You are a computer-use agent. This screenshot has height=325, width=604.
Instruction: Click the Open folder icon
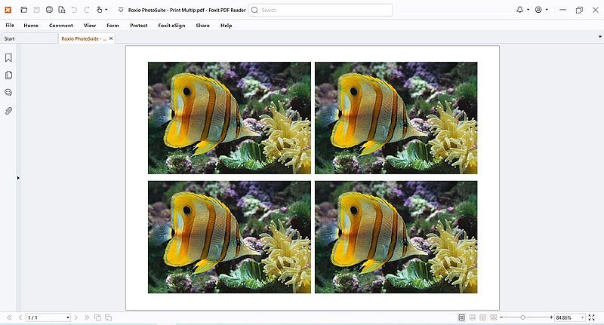click(x=24, y=10)
